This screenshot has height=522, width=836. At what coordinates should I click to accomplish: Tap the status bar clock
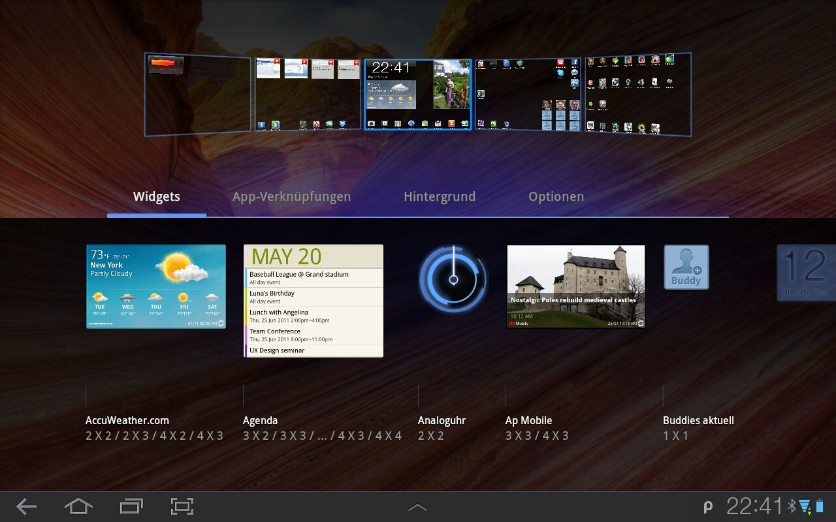754,506
